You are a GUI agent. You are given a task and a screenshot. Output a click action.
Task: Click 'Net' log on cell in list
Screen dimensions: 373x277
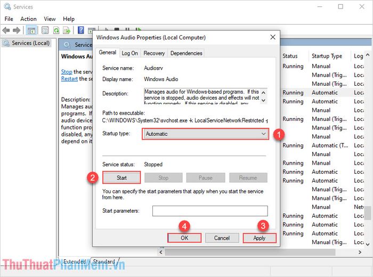tap(359, 207)
